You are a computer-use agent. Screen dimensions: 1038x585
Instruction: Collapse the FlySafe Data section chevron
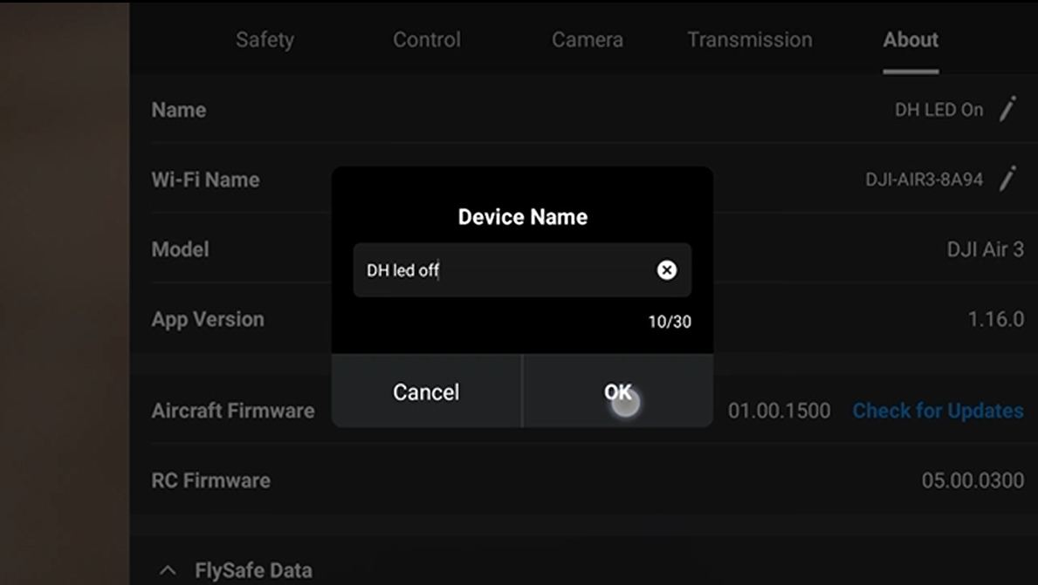coord(169,571)
